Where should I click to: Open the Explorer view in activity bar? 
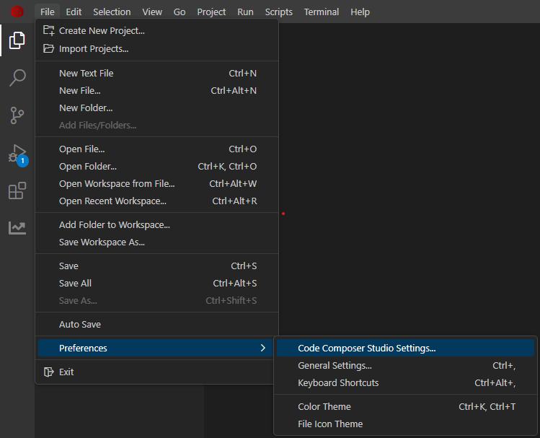tap(17, 40)
